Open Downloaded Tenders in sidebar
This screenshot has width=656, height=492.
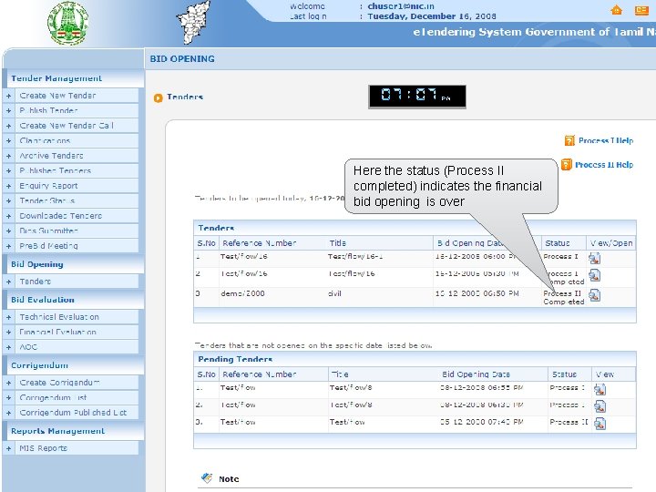(x=61, y=216)
